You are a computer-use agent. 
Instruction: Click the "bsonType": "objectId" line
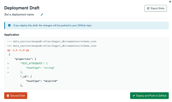(x=42, y=81)
